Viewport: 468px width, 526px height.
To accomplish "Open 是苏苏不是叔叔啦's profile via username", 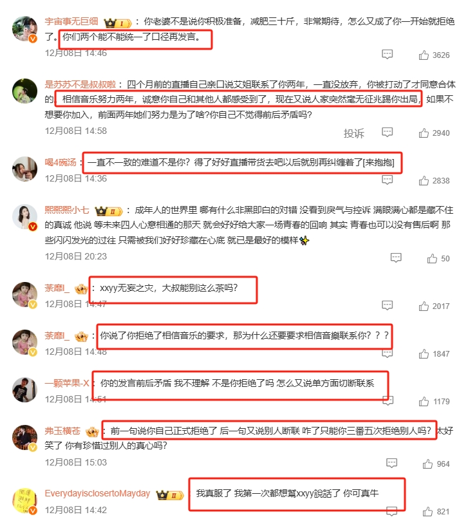I will click(80, 84).
